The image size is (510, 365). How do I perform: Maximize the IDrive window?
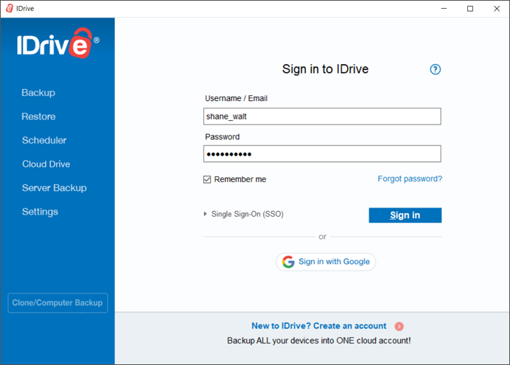coord(470,8)
